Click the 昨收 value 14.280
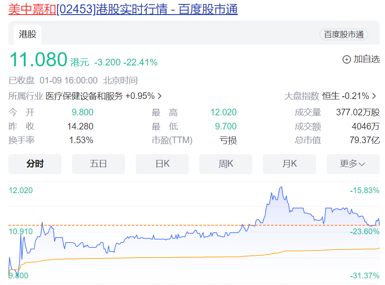The image size is (385, 285). pyautogui.click(x=80, y=126)
